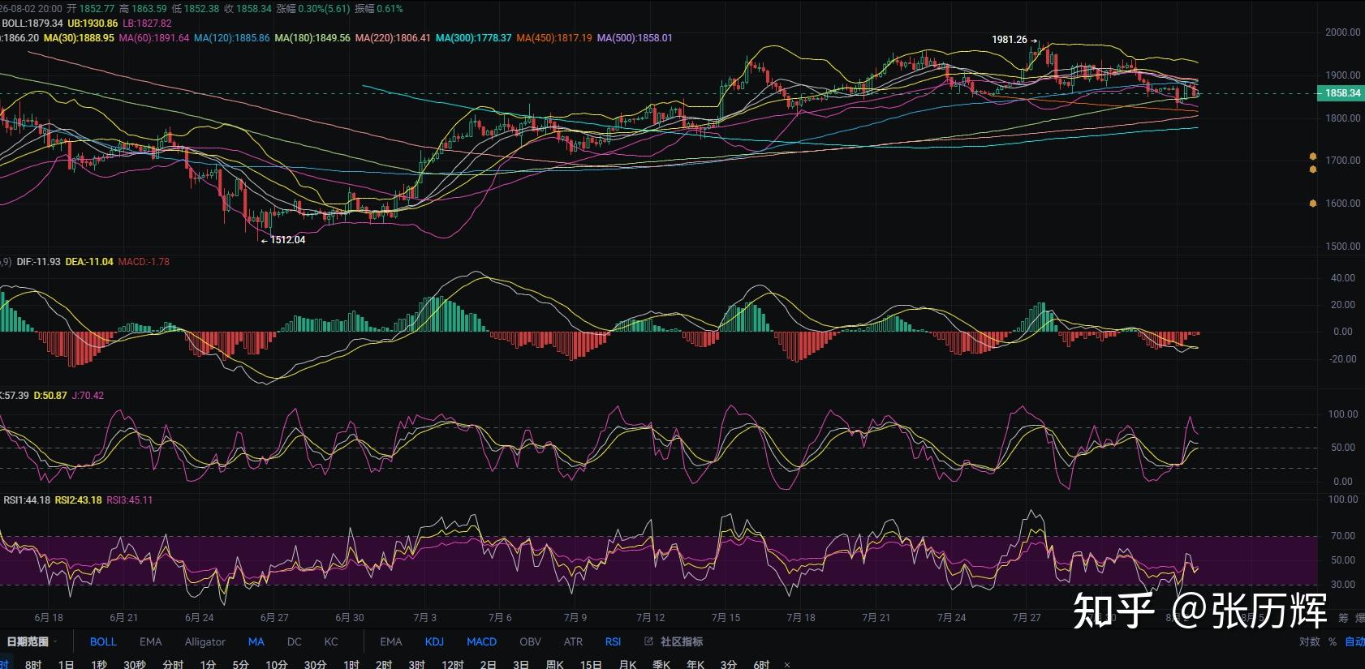
Task: Click the current price tag 1858.34
Action: (x=1341, y=93)
